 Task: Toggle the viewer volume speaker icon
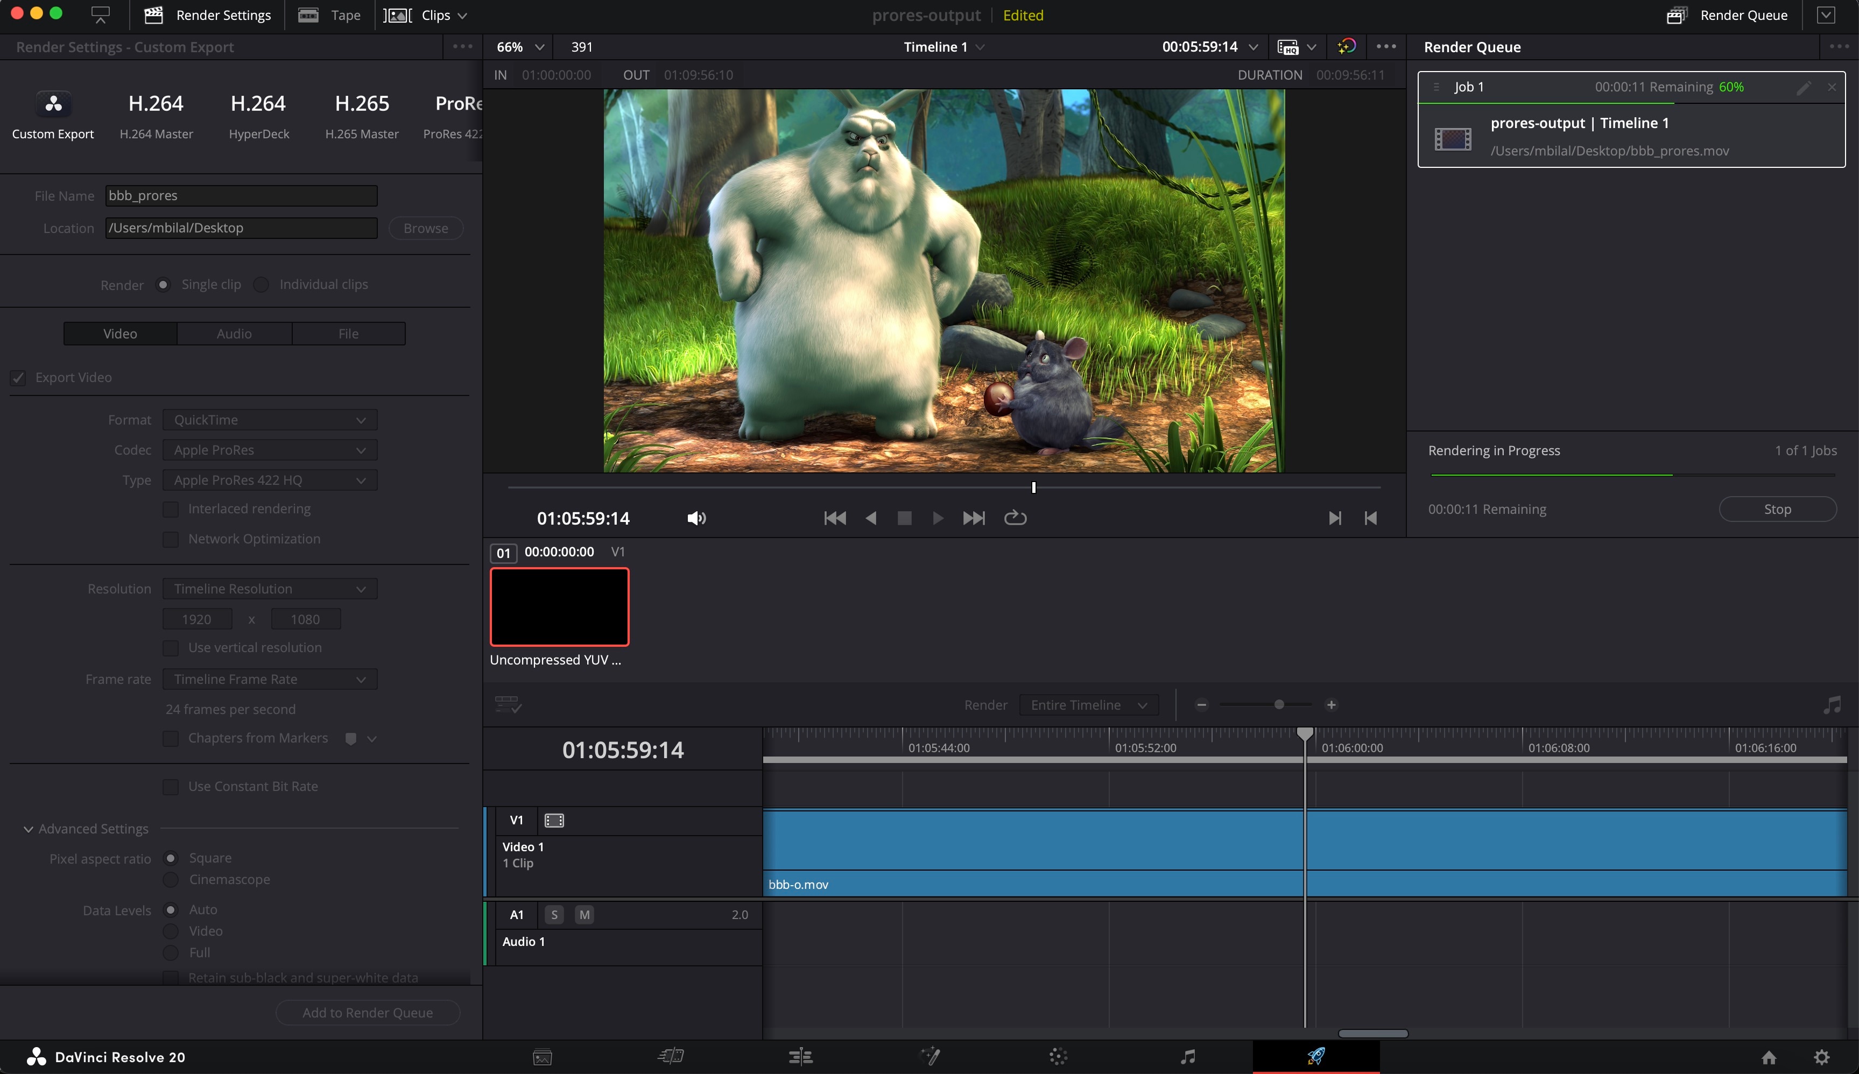[x=696, y=519]
